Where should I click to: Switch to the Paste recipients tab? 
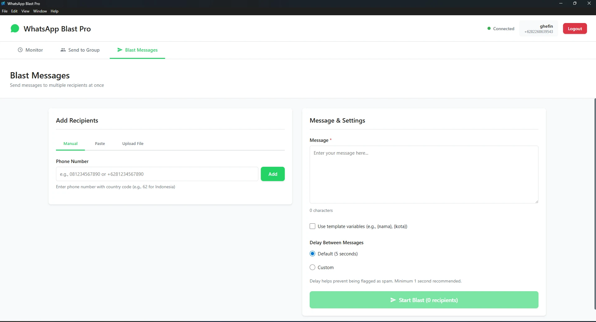pos(100,143)
